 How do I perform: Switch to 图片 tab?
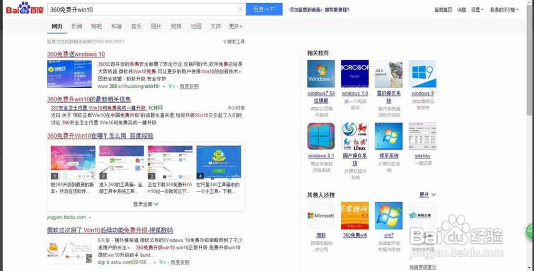(156, 26)
